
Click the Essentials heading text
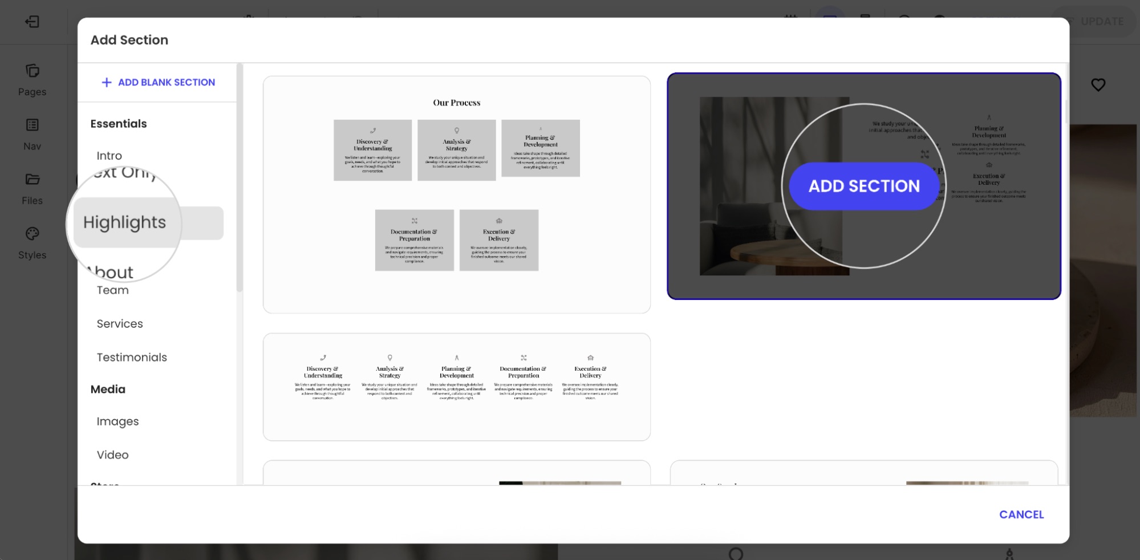click(119, 124)
